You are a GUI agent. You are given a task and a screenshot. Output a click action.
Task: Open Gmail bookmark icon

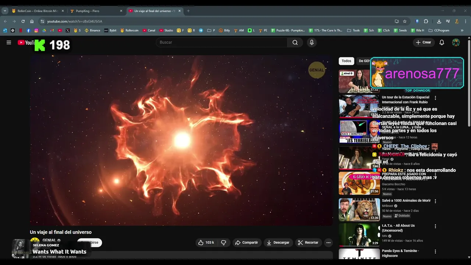52,31
